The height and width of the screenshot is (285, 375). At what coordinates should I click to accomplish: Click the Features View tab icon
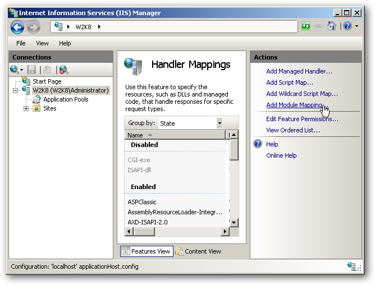[x=126, y=251]
